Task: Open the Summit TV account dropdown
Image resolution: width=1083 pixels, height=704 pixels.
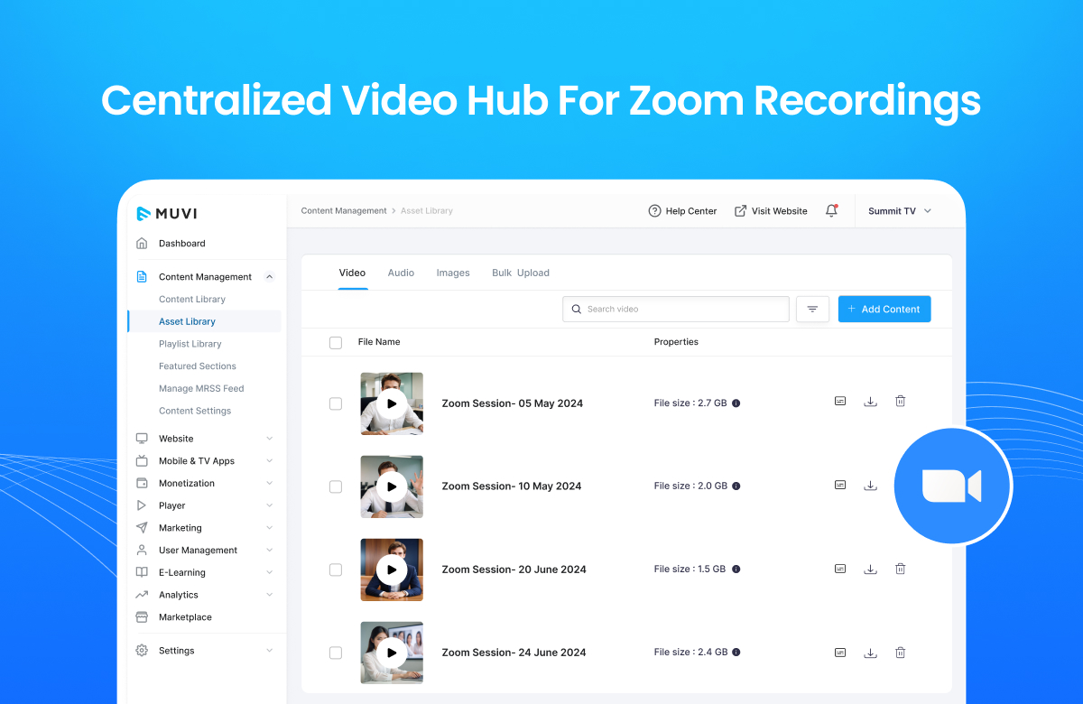Action: coord(900,211)
